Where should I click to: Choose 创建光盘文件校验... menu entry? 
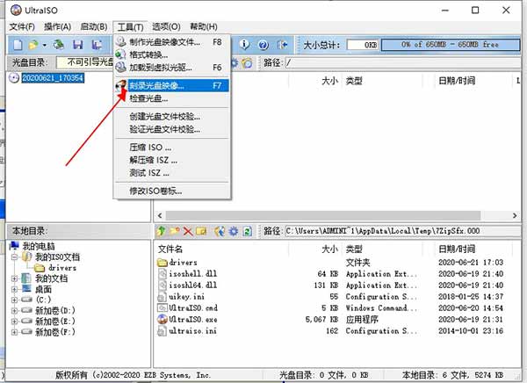[x=172, y=117]
